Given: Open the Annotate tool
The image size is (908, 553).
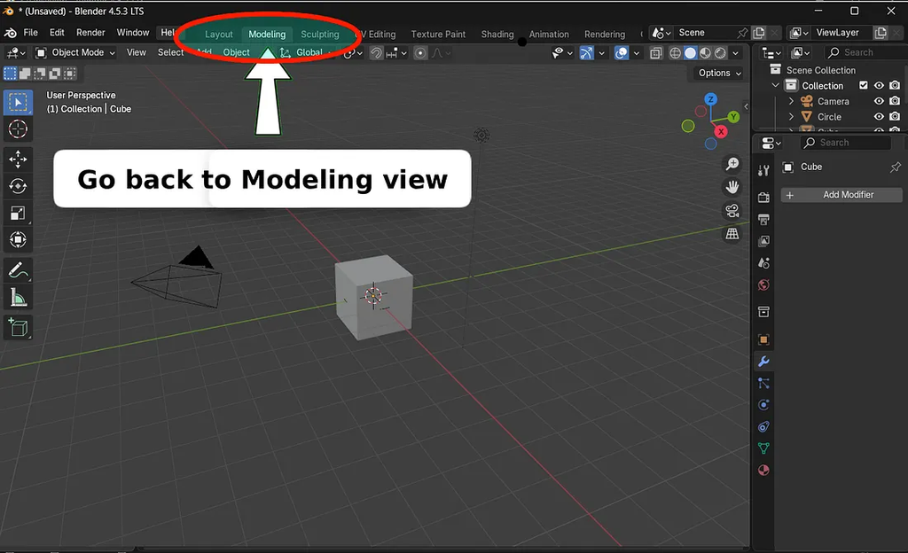Looking at the screenshot, I should (18, 270).
